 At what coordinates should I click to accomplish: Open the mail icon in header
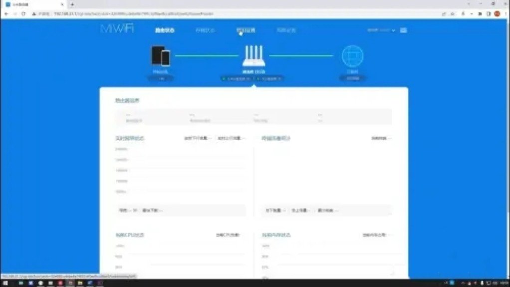click(403, 30)
